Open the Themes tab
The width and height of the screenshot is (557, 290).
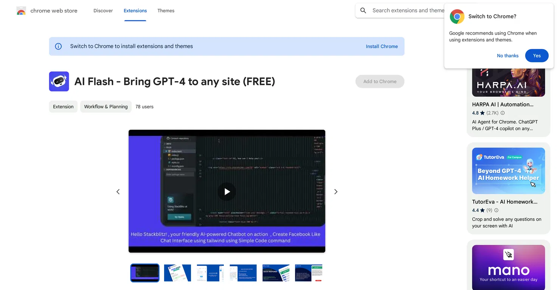pos(166,11)
